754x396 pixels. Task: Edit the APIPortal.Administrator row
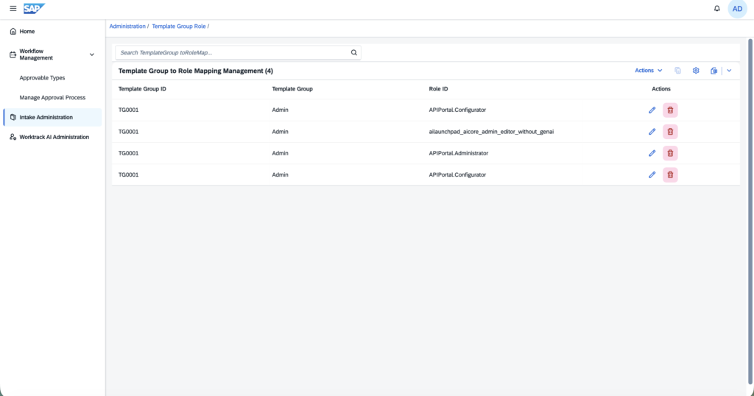click(x=652, y=153)
